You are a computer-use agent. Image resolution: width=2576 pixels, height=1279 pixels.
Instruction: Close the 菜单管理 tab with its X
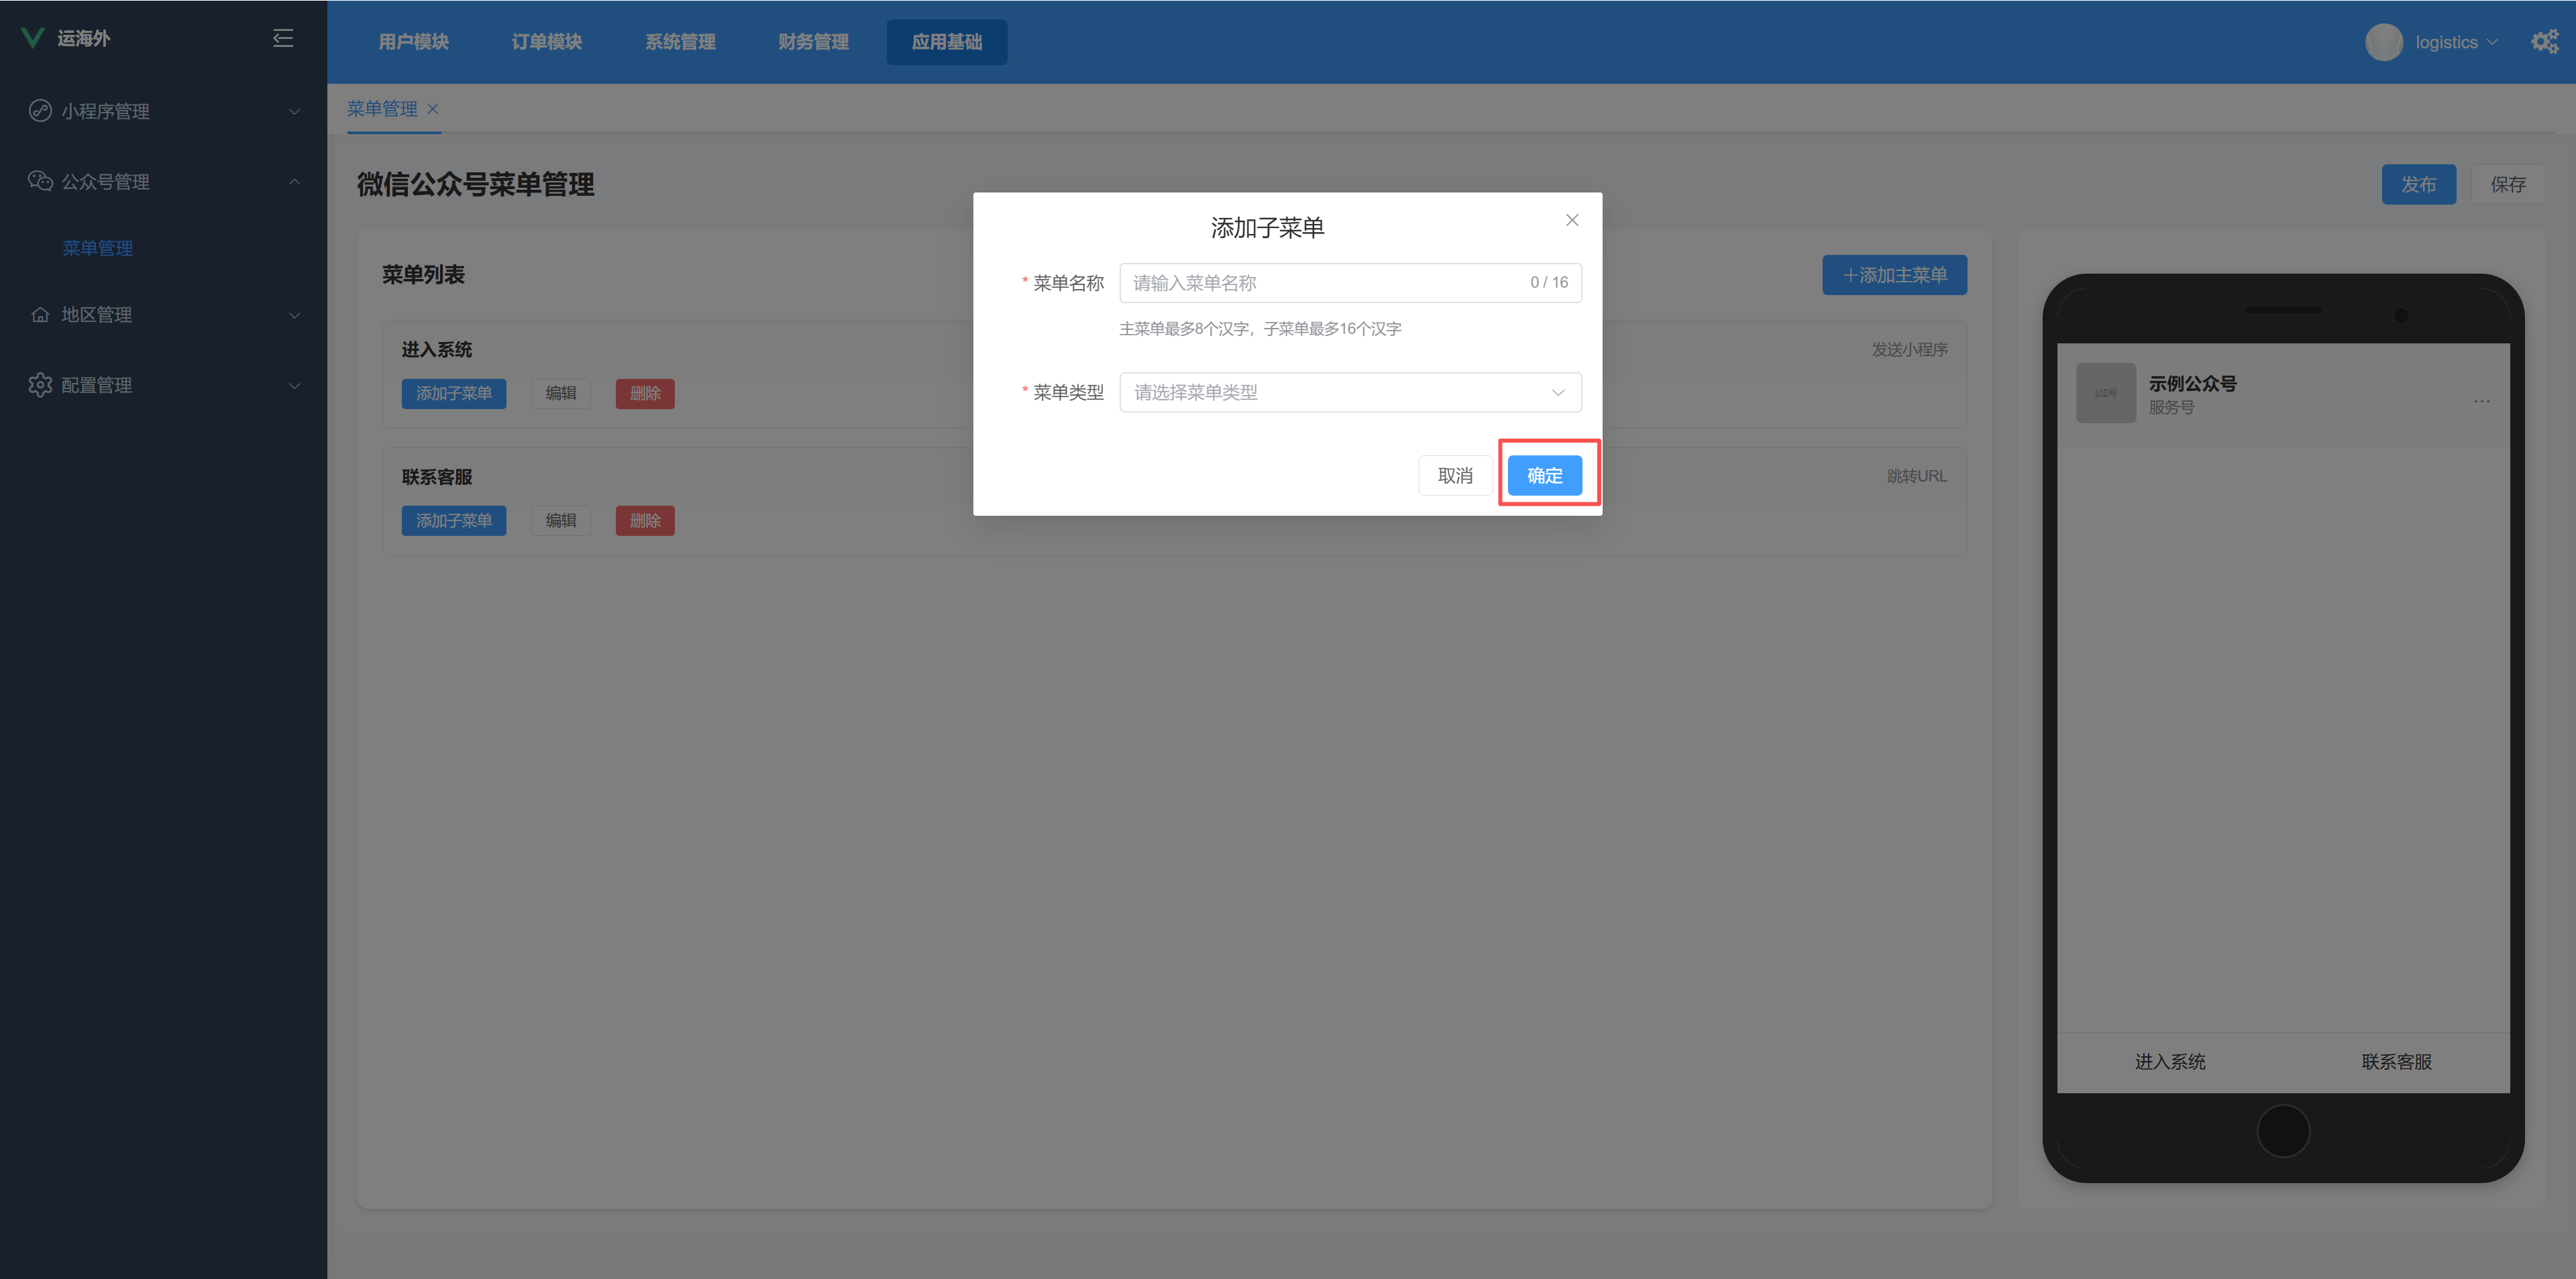pyautogui.click(x=433, y=109)
